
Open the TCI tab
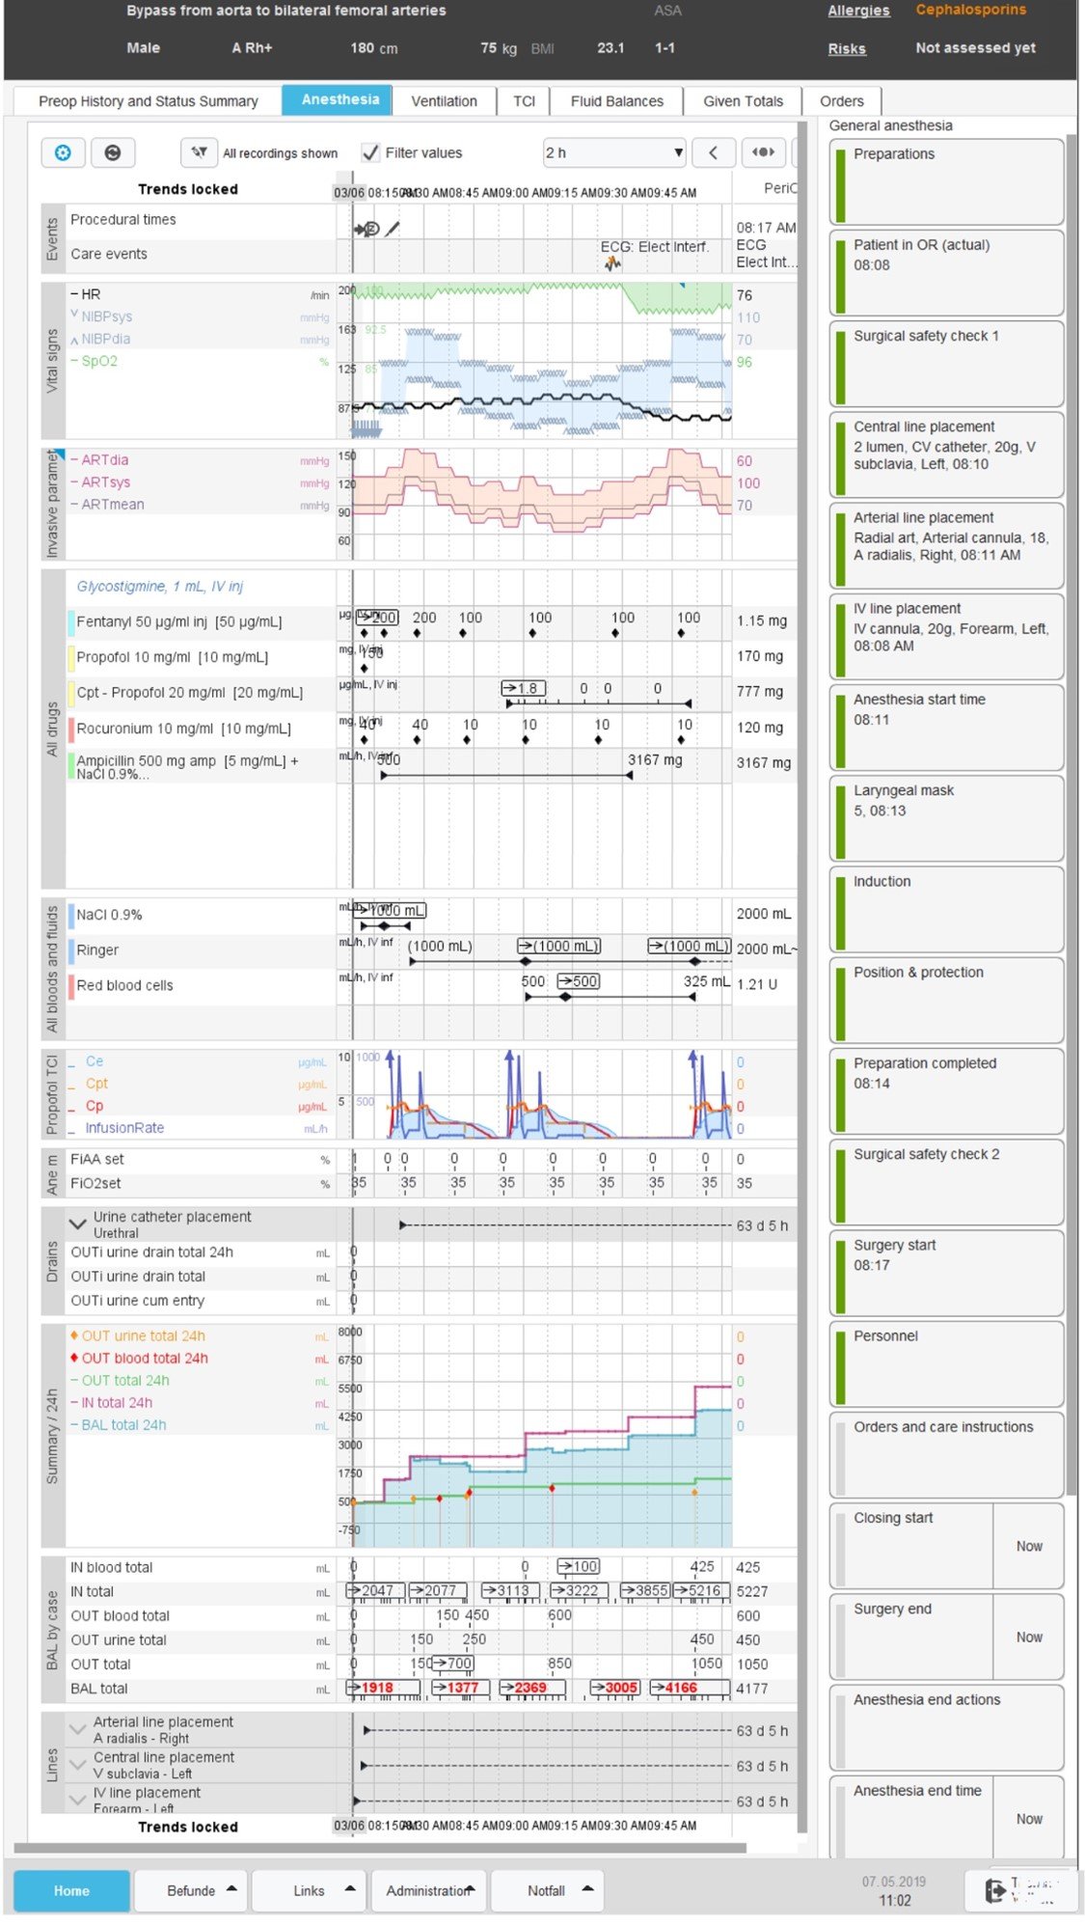point(524,101)
